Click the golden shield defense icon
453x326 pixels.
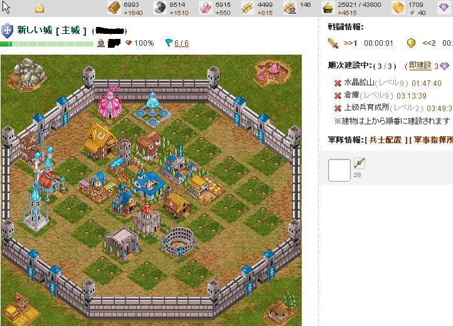click(411, 43)
